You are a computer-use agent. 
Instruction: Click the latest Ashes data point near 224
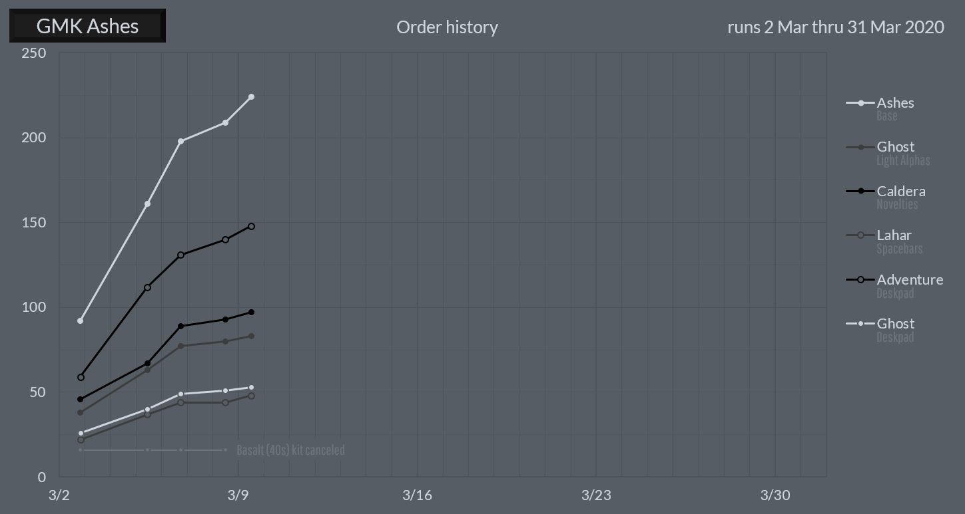pos(251,97)
